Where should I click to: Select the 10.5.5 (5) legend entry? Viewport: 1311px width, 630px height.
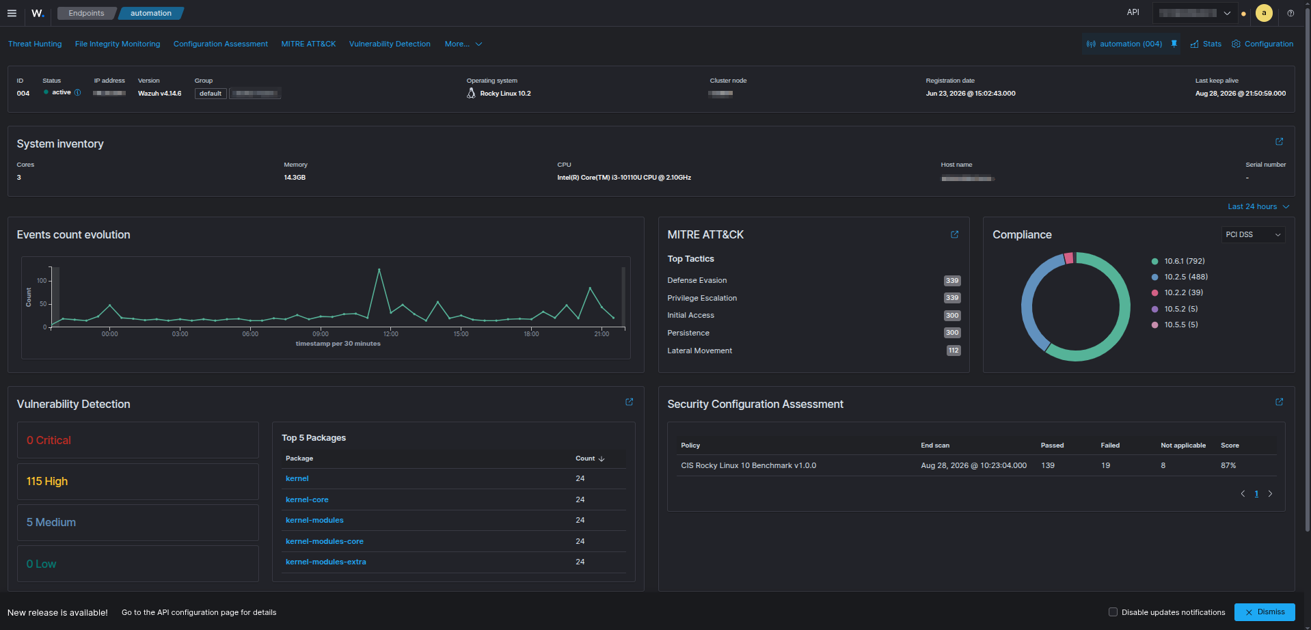tap(1174, 325)
